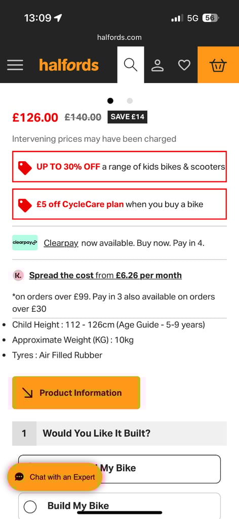Image resolution: width=239 pixels, height=519 pixels.
Task: Open the search magnifier icon
Action: tap(131, 65)
